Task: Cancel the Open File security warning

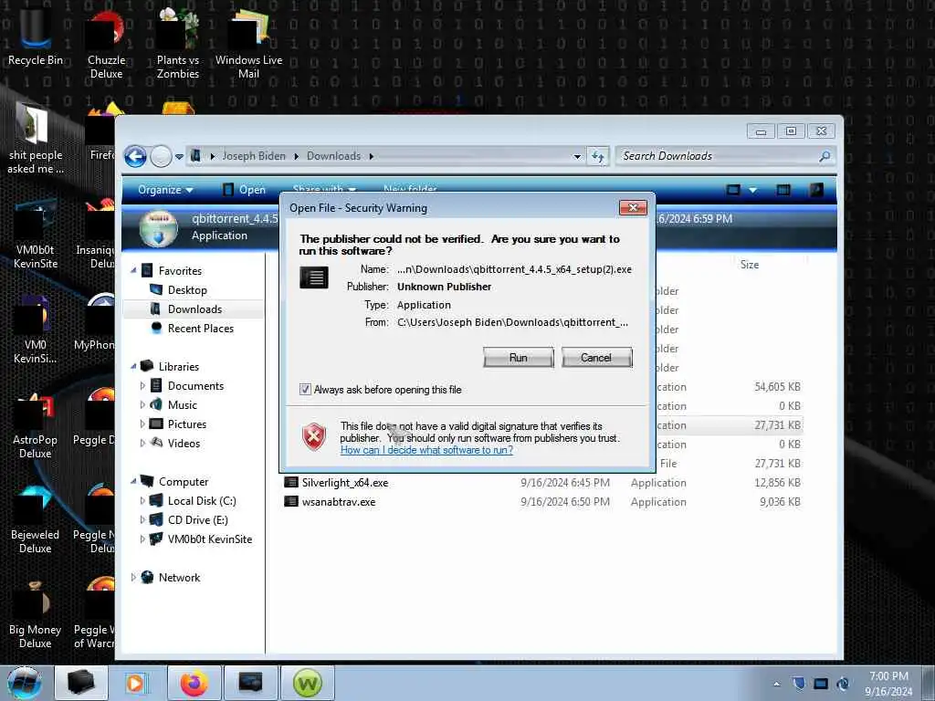Action: pos(596,358)
